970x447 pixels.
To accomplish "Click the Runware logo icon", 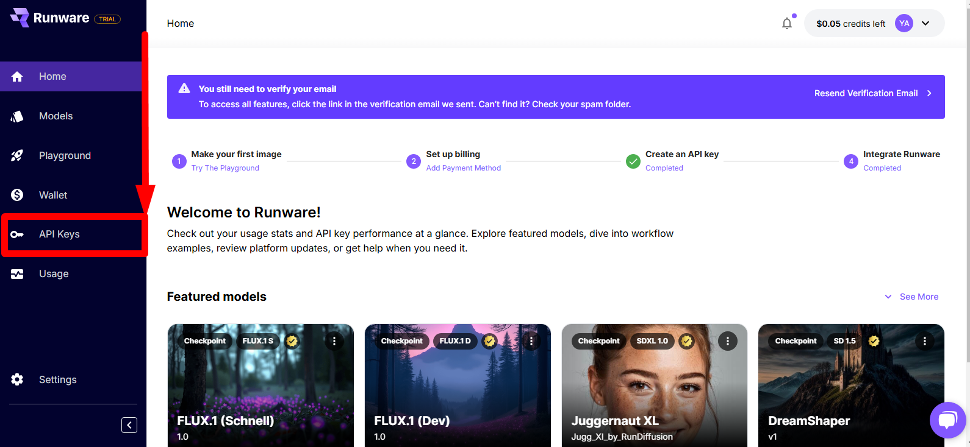I will 20,18.
